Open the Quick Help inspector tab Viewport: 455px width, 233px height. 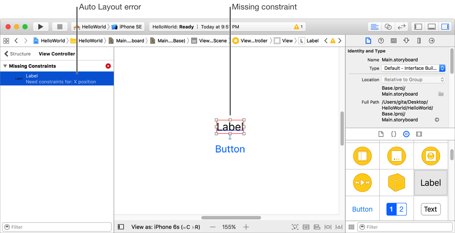tap(381, 41)
